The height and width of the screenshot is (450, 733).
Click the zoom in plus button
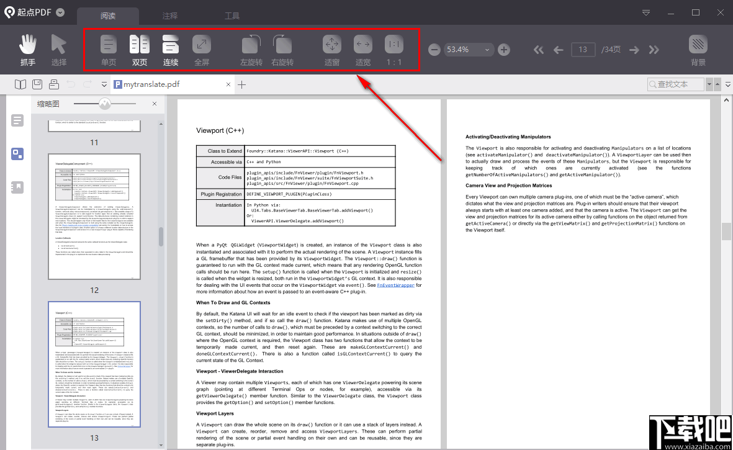pyautogui.click(x=504, y=50)
